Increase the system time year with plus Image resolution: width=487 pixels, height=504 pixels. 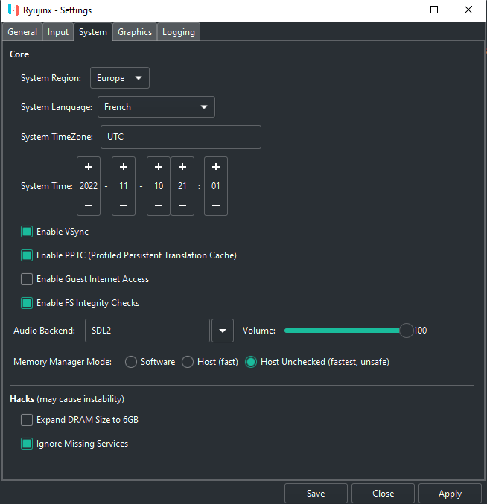click(x=89, y=167)
